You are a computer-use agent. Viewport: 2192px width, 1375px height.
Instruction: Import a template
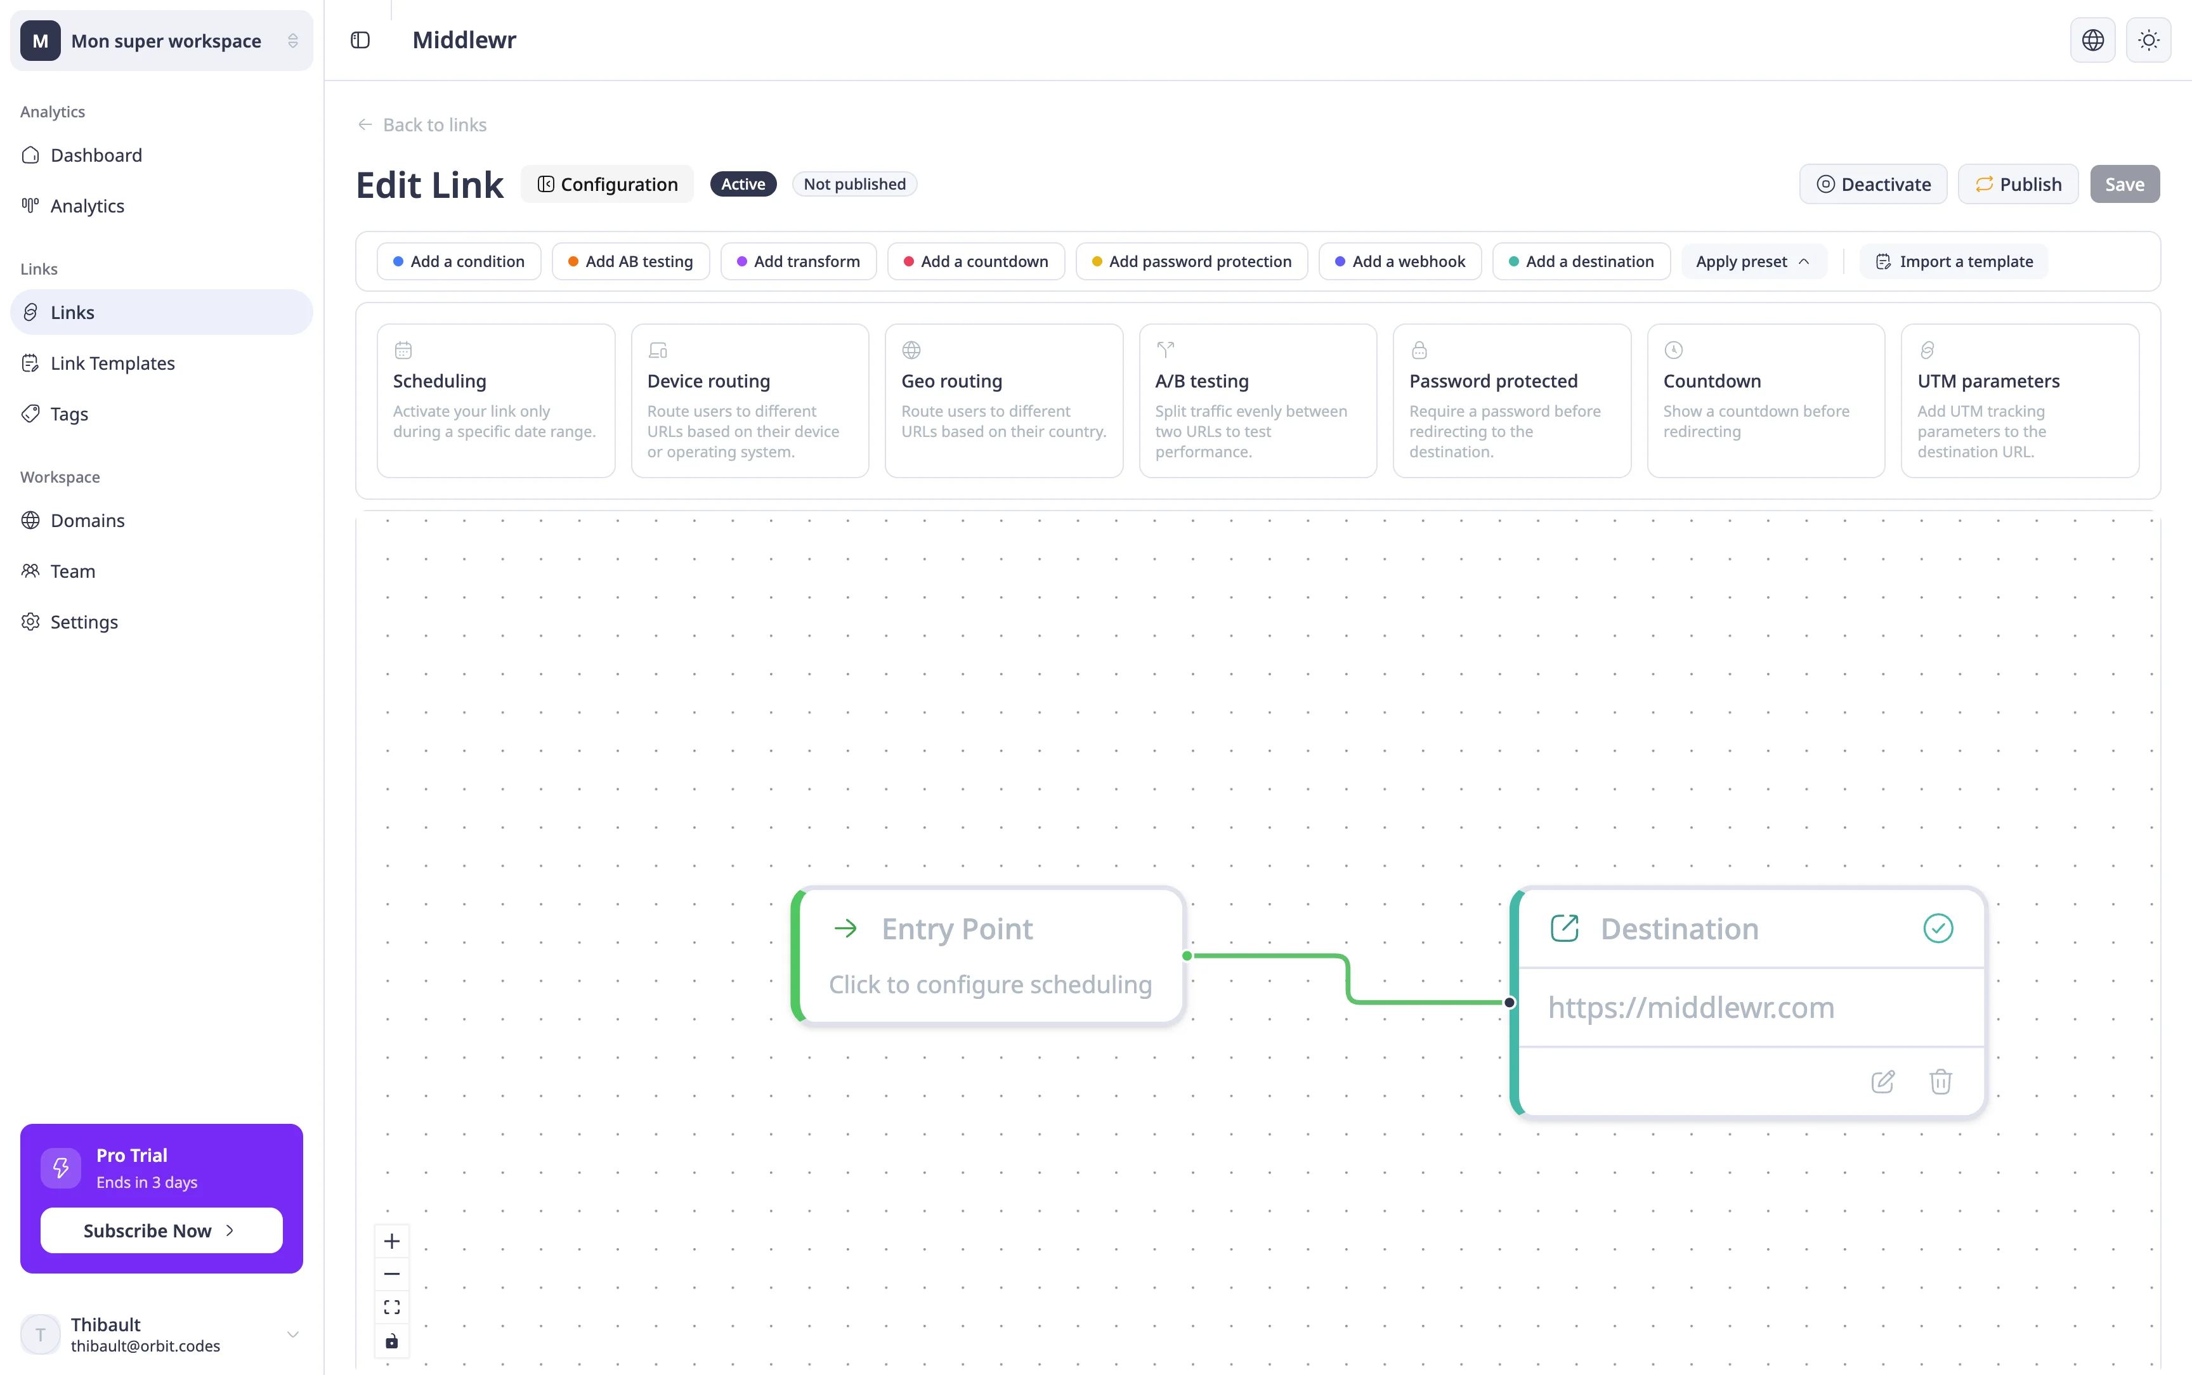point(1955,261)
